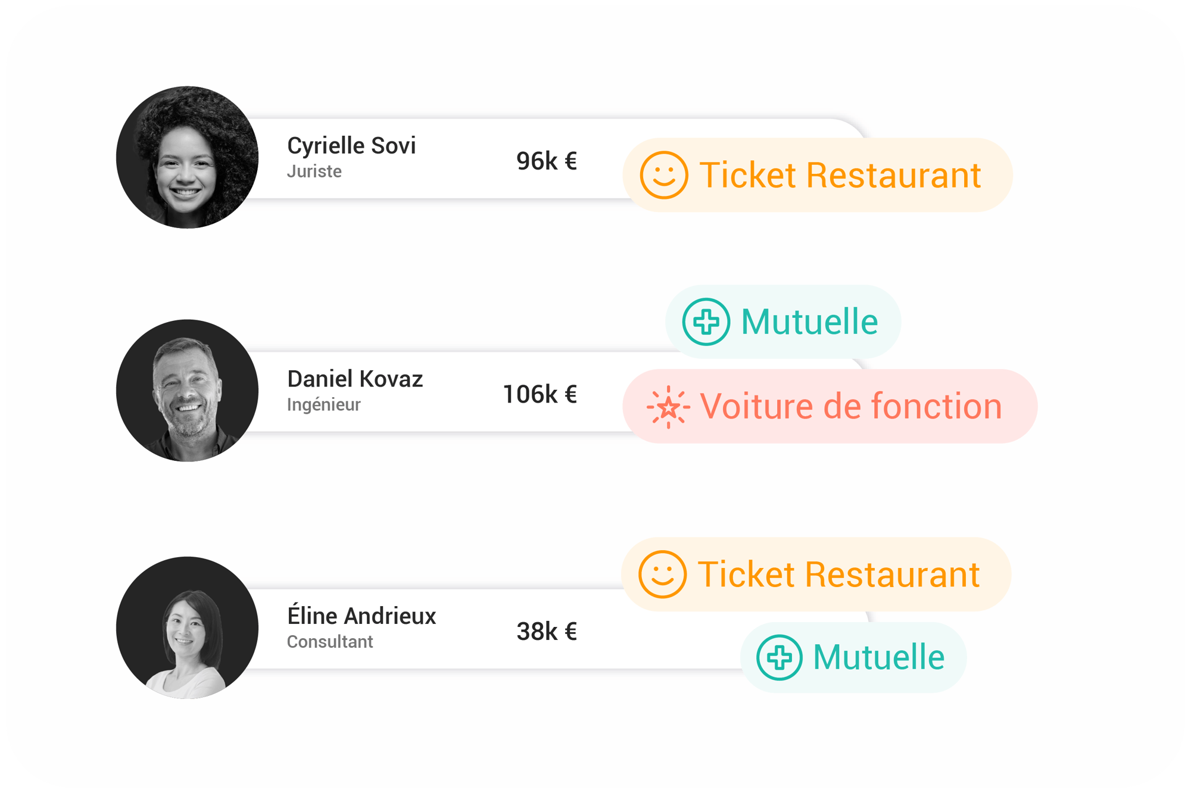Open Éline Andrieux's profile photo

coord(187,627)
